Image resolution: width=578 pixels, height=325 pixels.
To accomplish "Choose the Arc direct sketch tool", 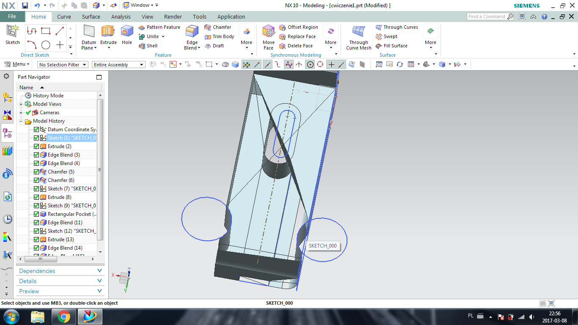I will [x=32, y=45].
